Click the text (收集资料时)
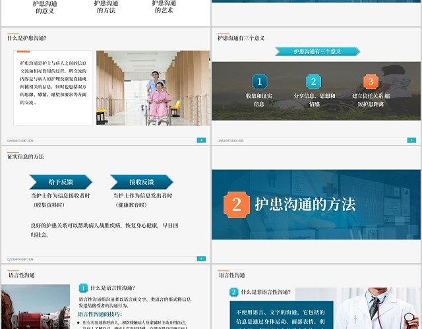 point(49,205)
